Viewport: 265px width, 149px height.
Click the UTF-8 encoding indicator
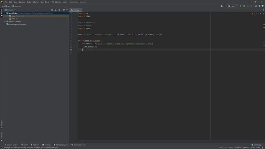pos(231,148)
